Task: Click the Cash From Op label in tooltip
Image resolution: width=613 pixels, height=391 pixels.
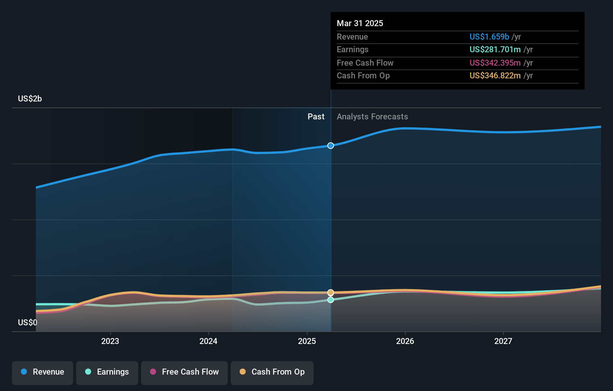Action: pos(363,75)
